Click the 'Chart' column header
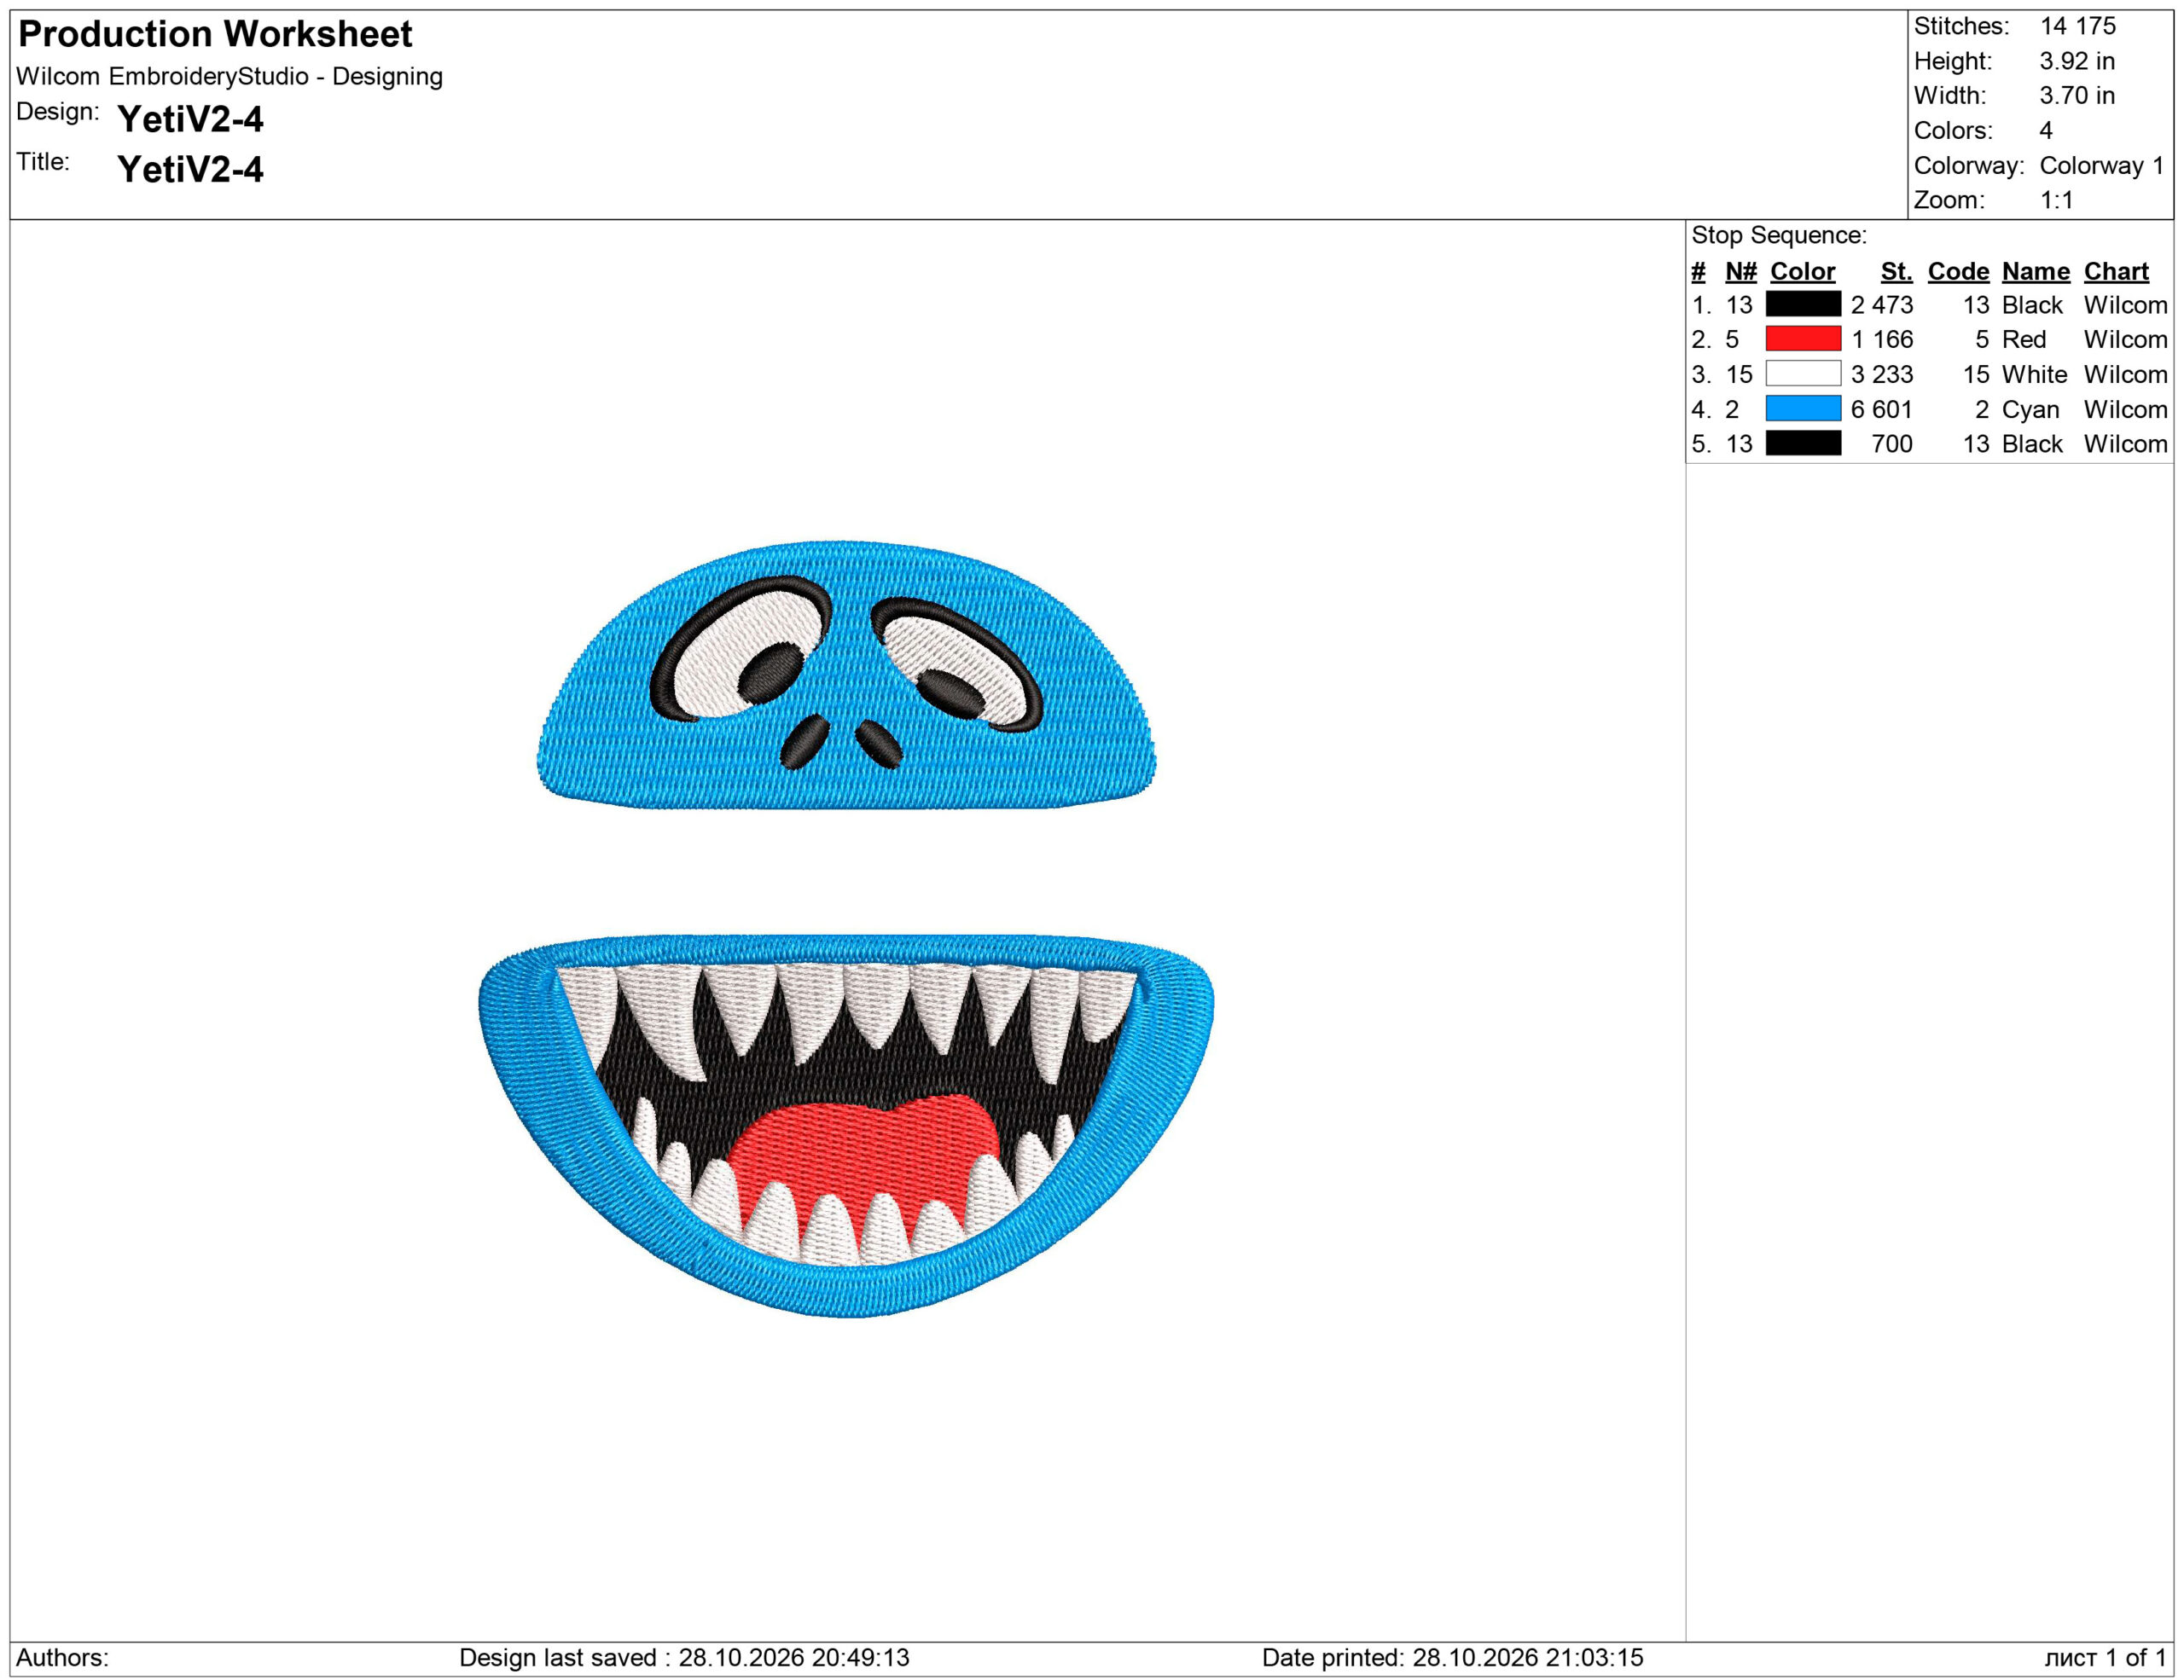The height and width of the screenshot is (1680, 2184). [x=2116, y=272]
